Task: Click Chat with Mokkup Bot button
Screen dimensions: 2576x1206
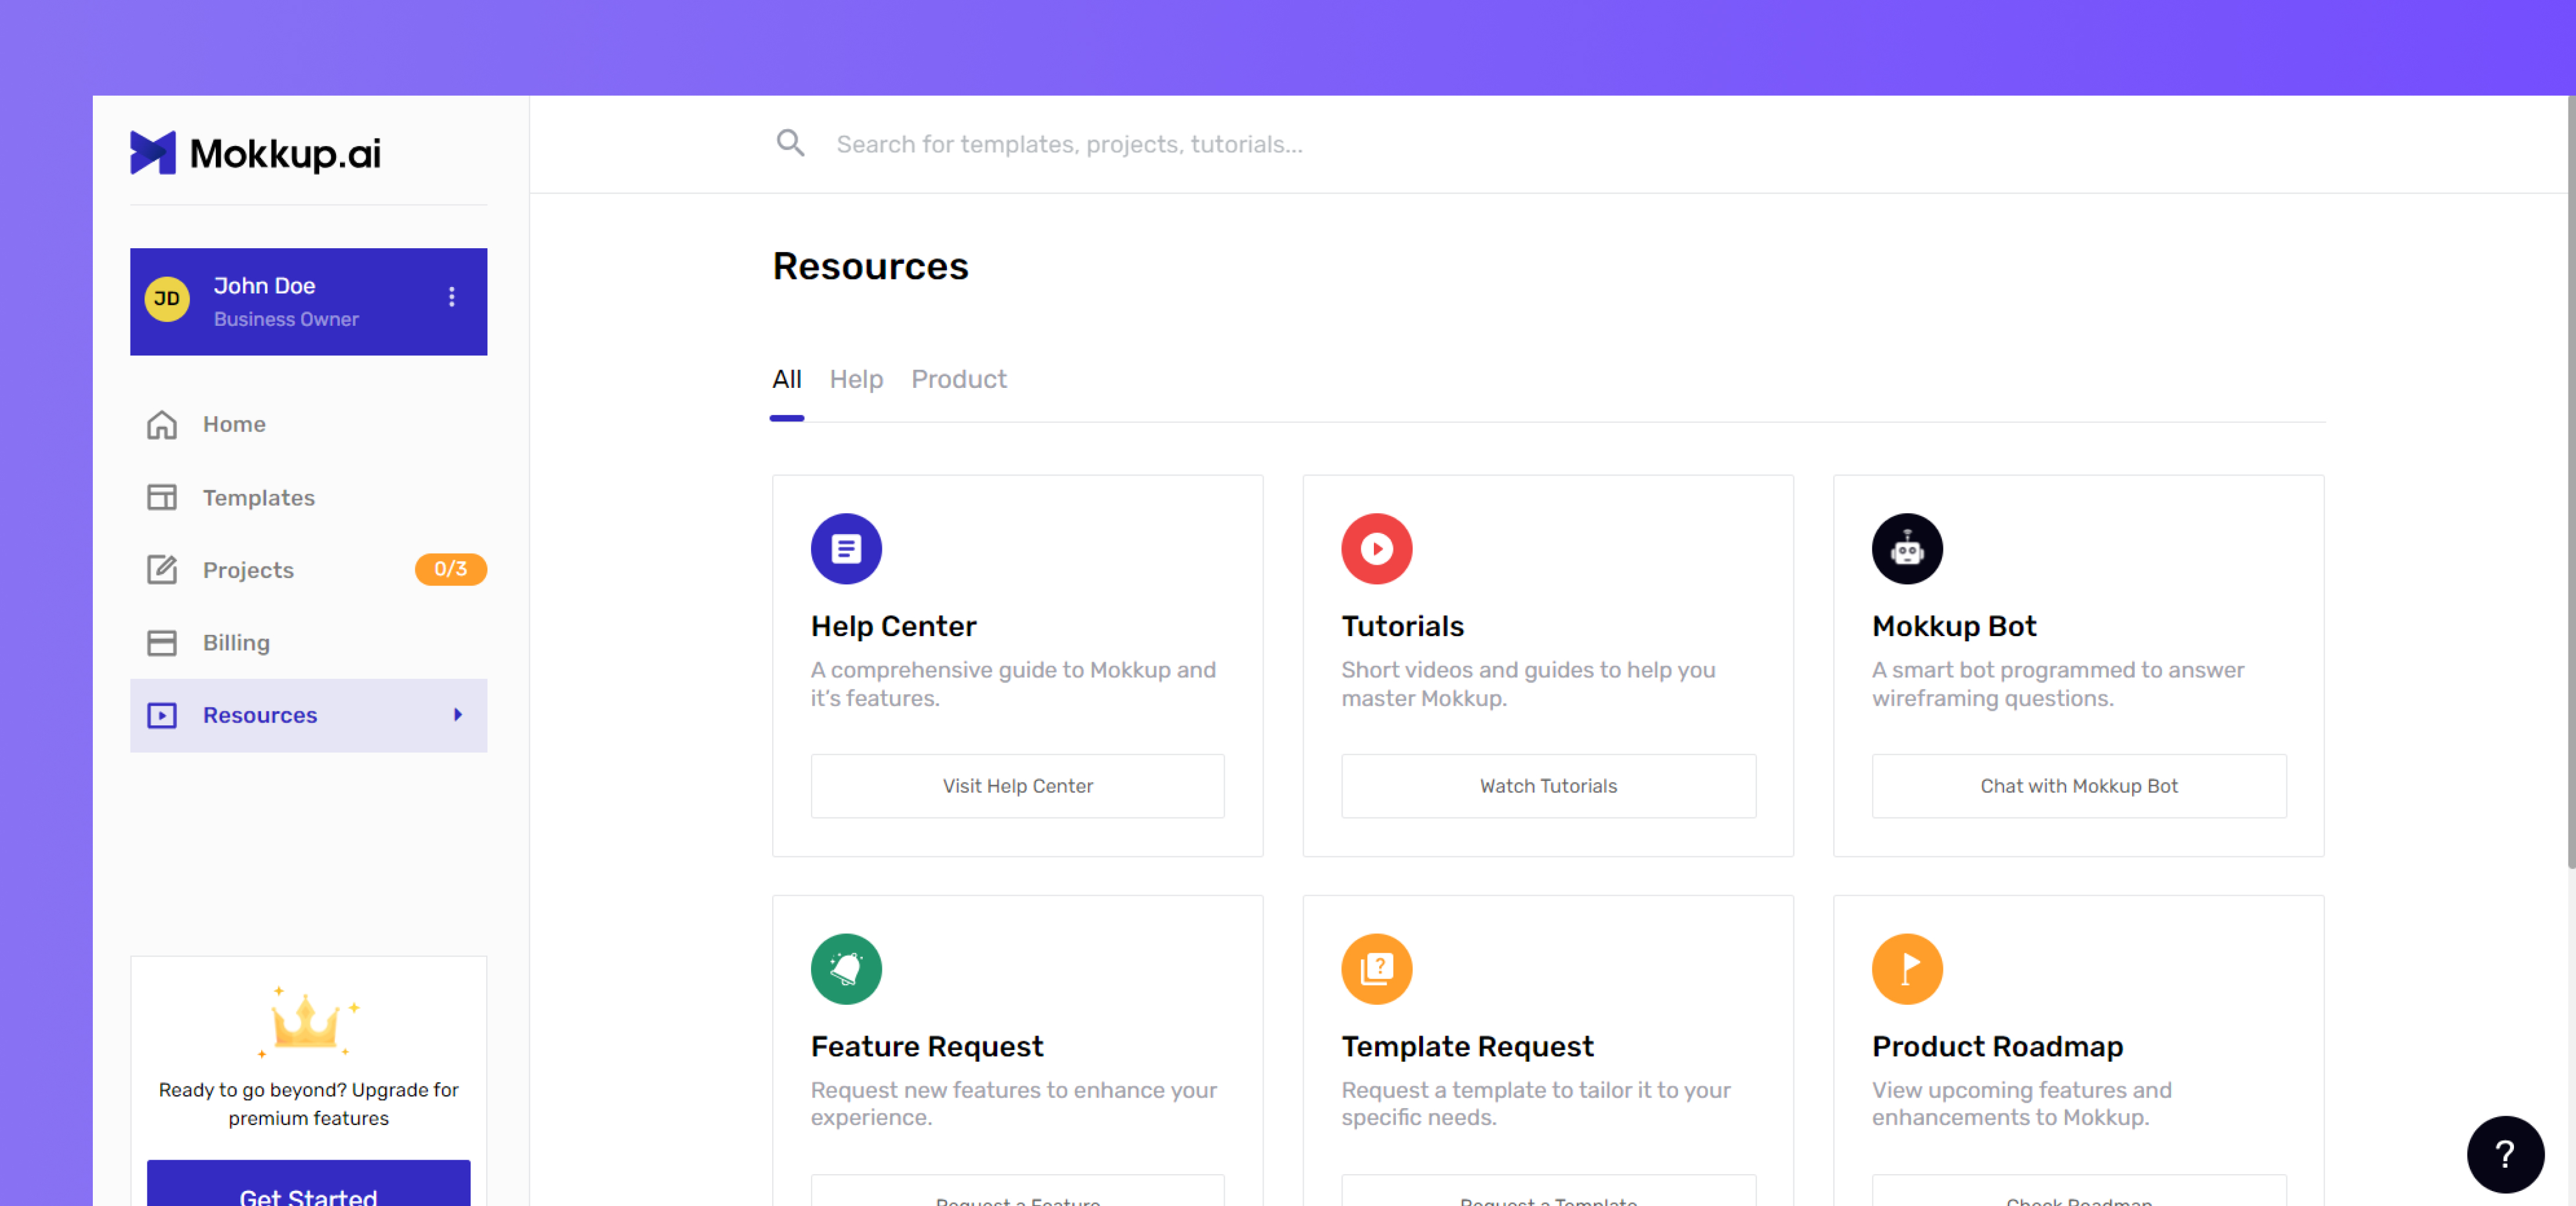Action: (x=2079, y=786)
